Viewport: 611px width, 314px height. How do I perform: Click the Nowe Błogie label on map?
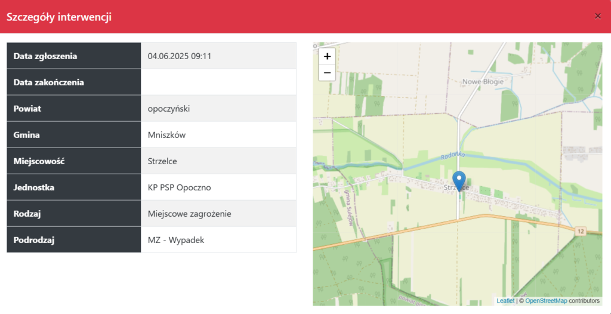coord(483,81)
